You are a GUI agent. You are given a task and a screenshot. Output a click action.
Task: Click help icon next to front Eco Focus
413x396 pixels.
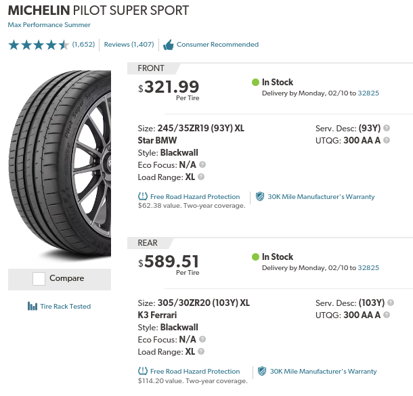[x=202, y=164]
